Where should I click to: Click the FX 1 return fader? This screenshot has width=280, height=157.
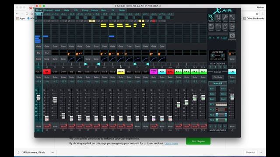178,105
